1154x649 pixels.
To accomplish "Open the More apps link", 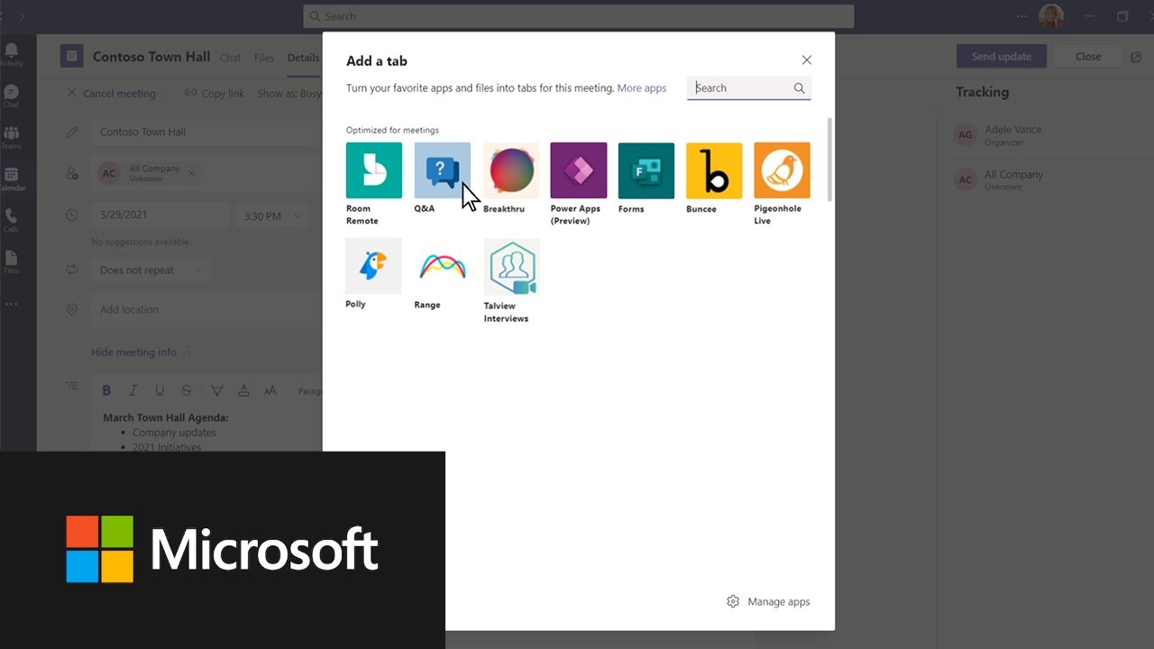I will [x=642, y=88].
